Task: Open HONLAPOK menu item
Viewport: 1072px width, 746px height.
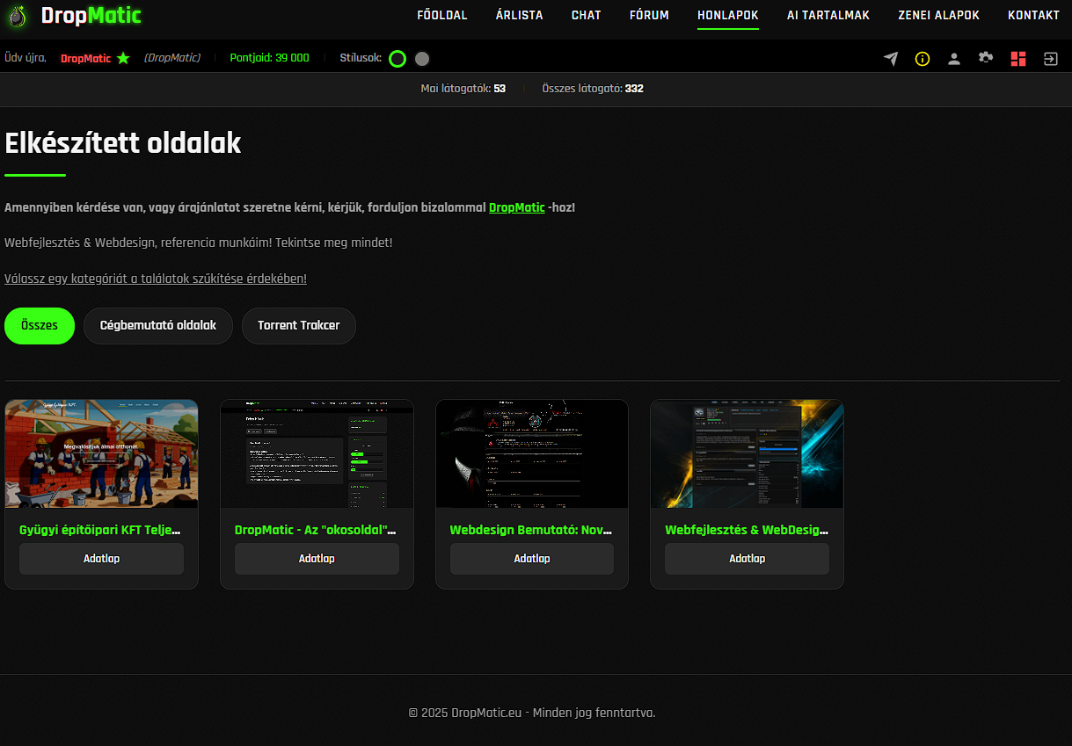Action: 728,15
